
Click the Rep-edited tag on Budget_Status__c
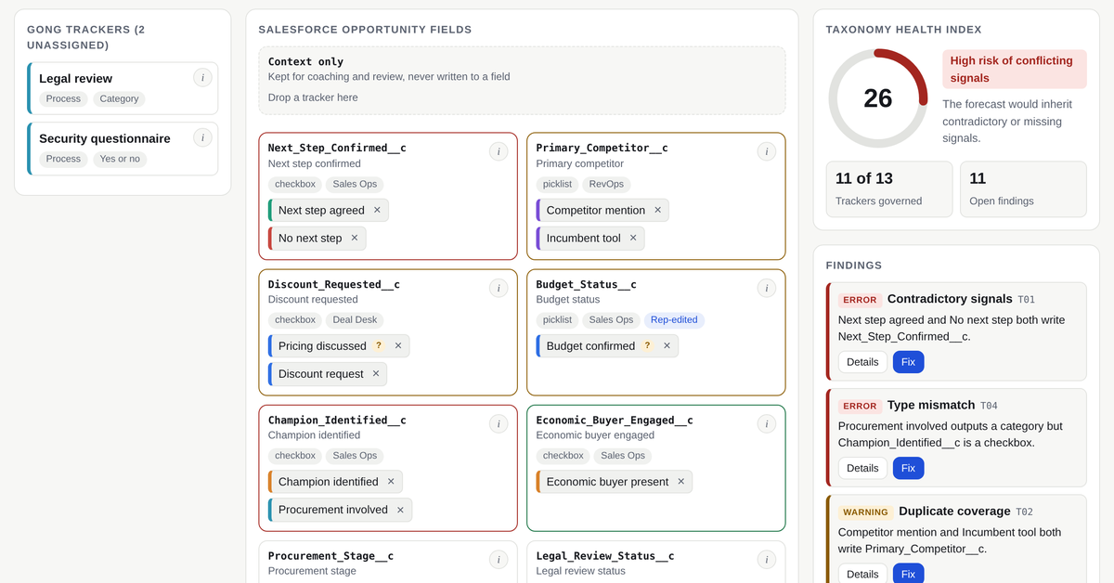click(x=674, y=319)
